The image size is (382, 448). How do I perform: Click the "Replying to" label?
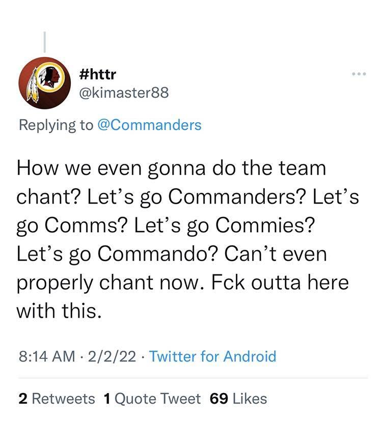(x=56, y=125)
